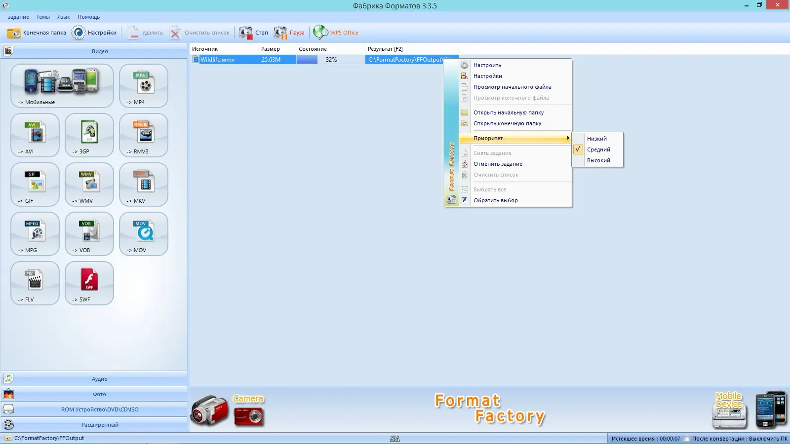This screenshot has height=444, width=790.
Task: Open the задание menu
Action: pyautogui.click(x=18, y=17)
